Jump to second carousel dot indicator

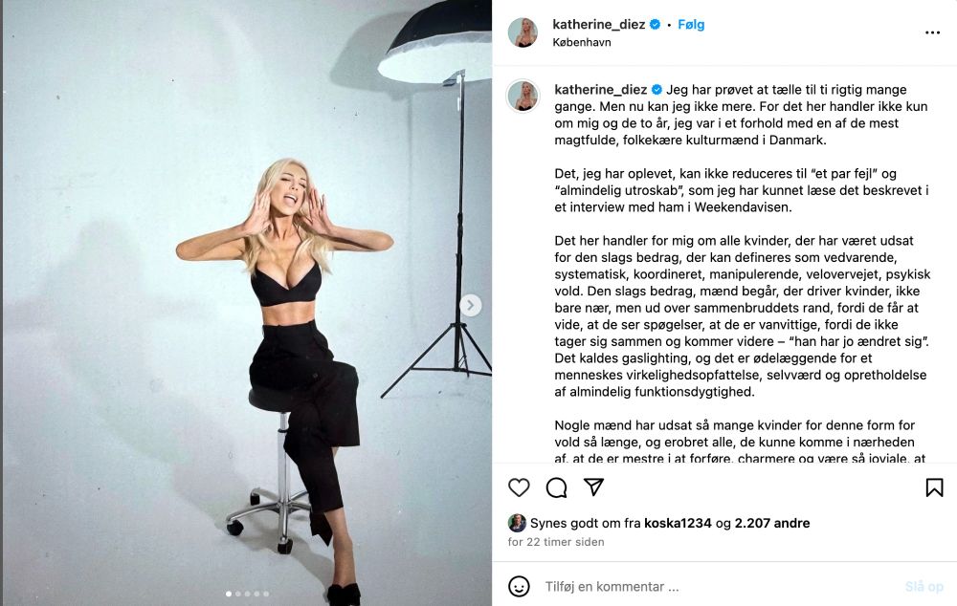click(x=238, y=594)
